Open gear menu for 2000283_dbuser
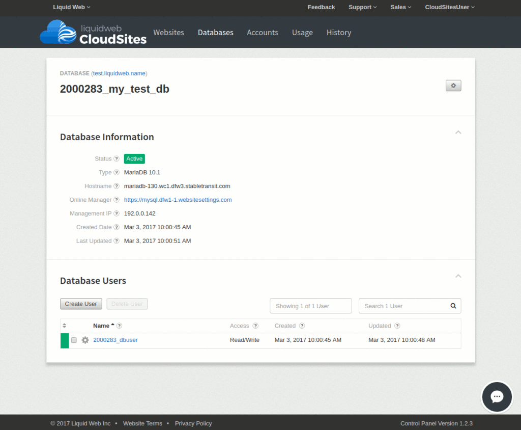This screenshot has height=430, width=521. (x=85, y=340)
